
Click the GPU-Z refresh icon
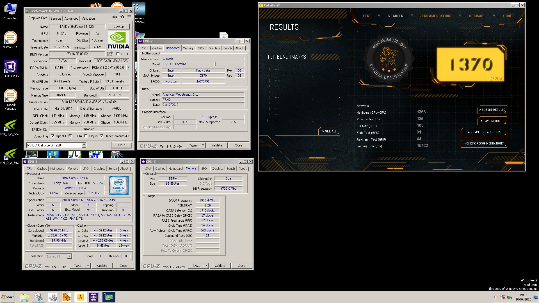click(x=122, y=17)
